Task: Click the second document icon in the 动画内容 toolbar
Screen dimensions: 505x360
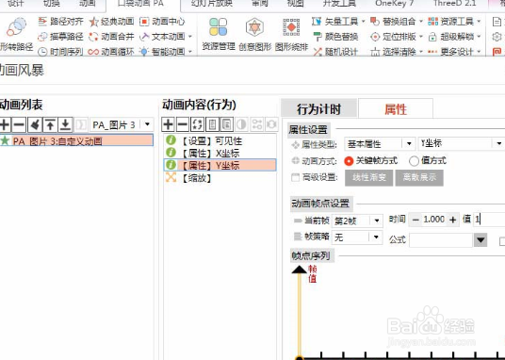Action: [227, 124]
